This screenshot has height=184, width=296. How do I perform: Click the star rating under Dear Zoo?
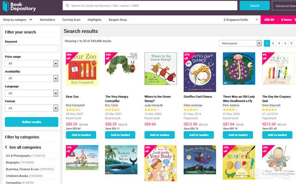tap(73, 110)
